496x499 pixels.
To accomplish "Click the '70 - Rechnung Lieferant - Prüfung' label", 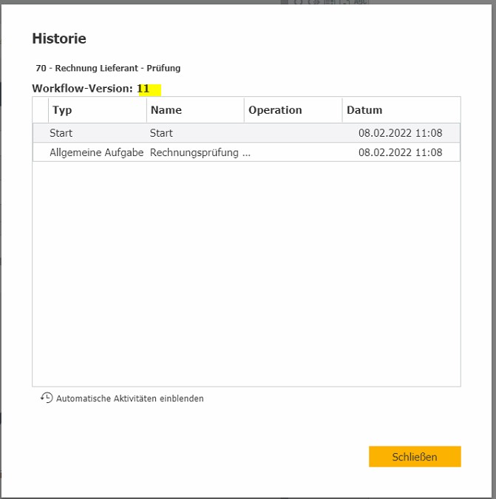I will [x=108, y=68].
